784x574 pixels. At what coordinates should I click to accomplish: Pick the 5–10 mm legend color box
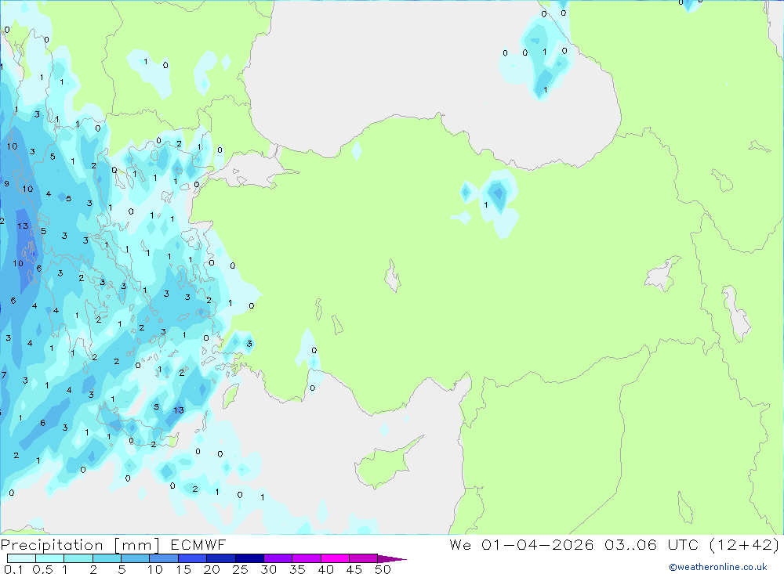136,558
